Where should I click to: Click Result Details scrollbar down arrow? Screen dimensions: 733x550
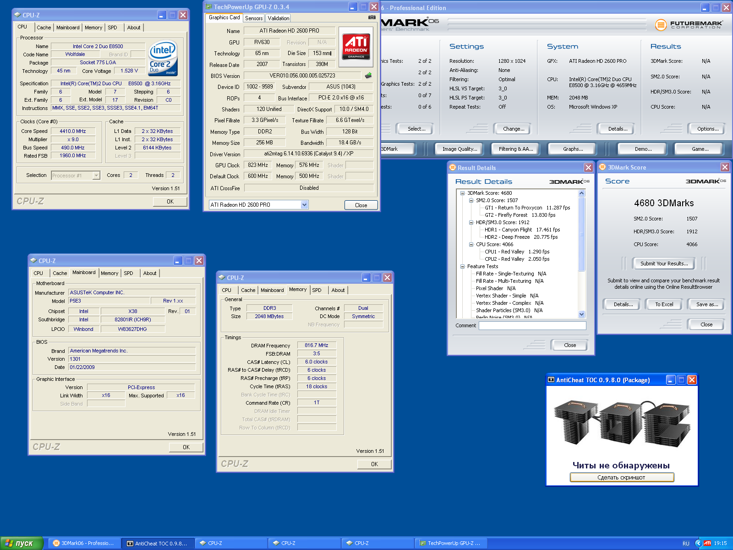[582, 314]
